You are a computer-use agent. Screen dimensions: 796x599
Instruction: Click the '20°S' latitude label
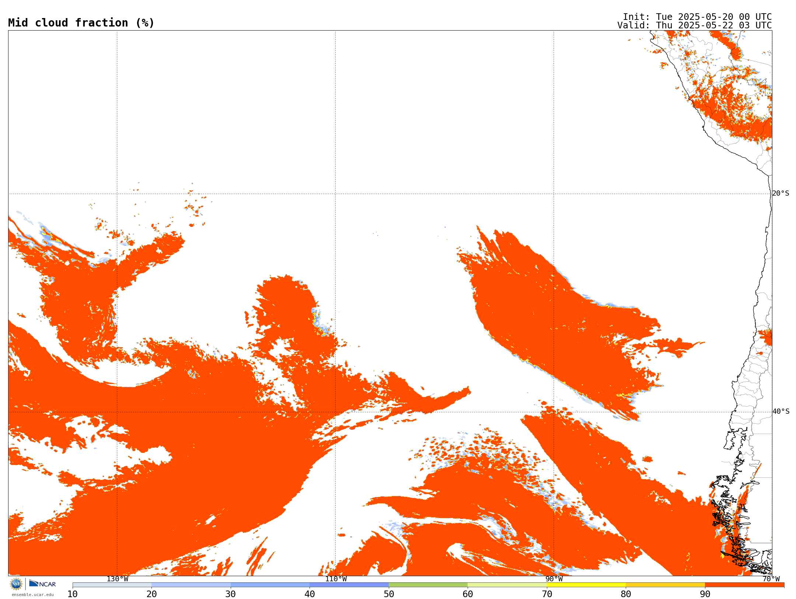pos(781,193)
